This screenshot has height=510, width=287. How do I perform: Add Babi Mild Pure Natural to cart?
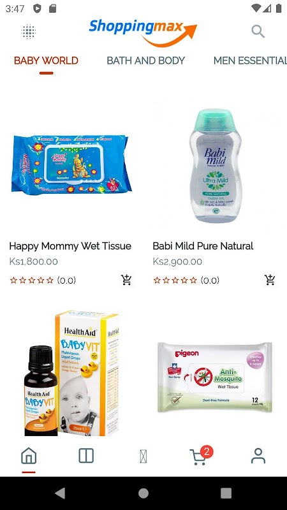point(270,280)
